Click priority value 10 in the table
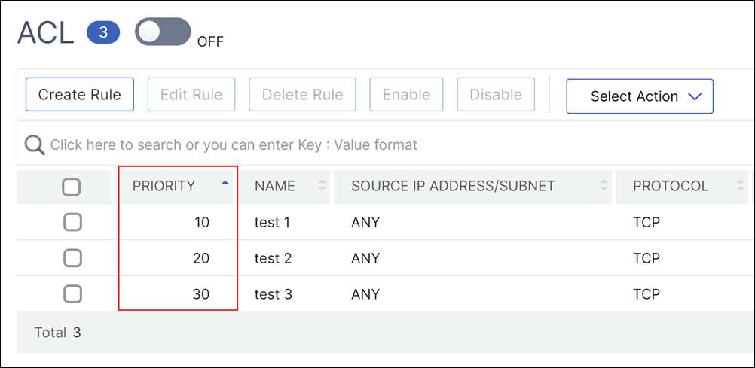Screen dimensions: 755x368 (202, 223)
